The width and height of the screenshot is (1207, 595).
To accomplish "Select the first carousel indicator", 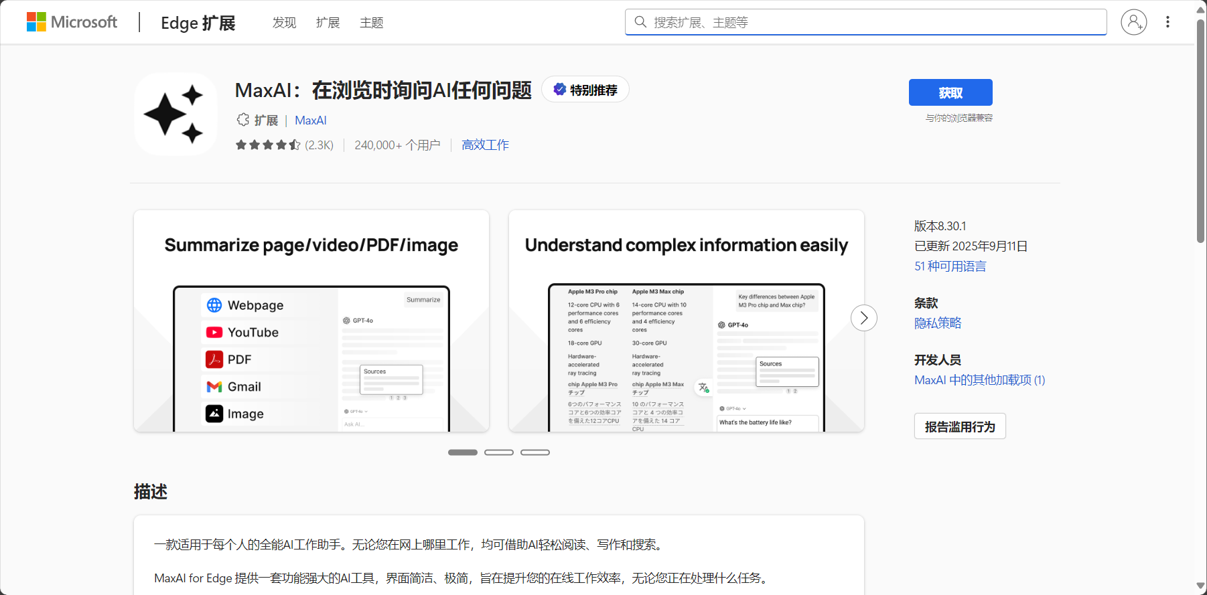I will point(463,452).
